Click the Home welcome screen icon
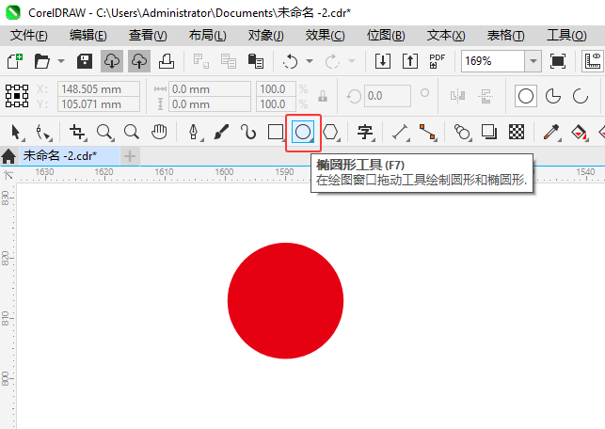This screenshot has height=429, width=605. point(8,156)
